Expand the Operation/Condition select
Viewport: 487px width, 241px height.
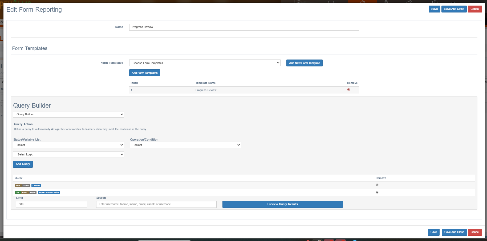pyautogui.click(x=185, y=145)
